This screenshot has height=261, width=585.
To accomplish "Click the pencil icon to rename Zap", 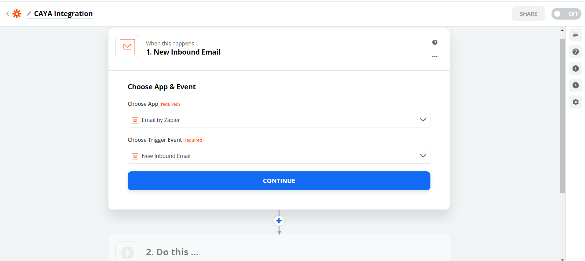I will point(29,13).
